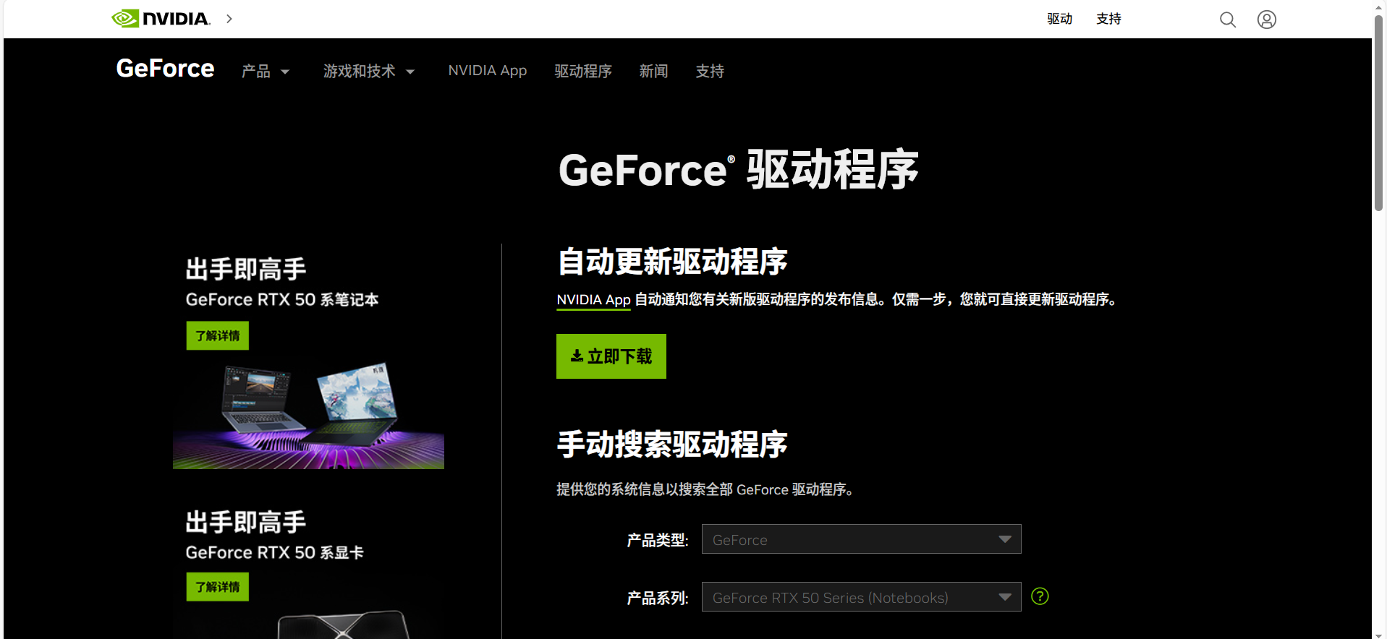This screenshot has width=1387, height=639.
Task: Click the page vertical scrollbar thumb
Action: (1379, 112)
